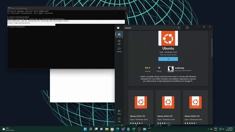Open the Gaming section in Store sidebar
The image size is (235, 132).
tap(119, 49)
